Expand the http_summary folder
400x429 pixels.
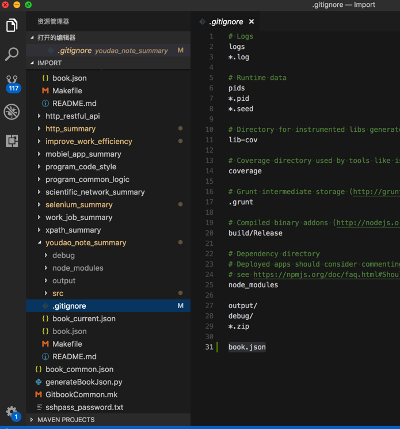(x=70, y=128)
